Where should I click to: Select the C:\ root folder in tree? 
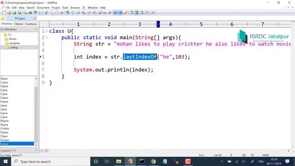pos(10,35)
